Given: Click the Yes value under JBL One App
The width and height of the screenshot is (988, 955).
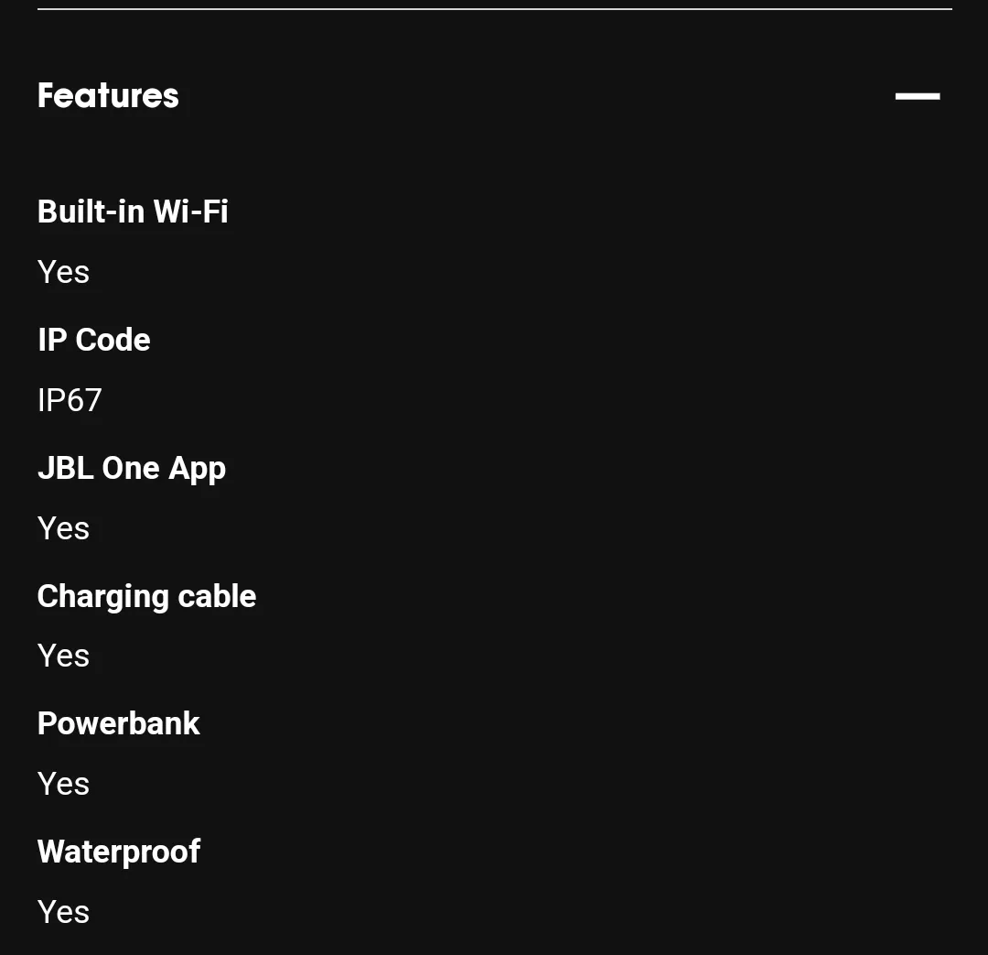Looking at the screenshot, I should [64, 528].
